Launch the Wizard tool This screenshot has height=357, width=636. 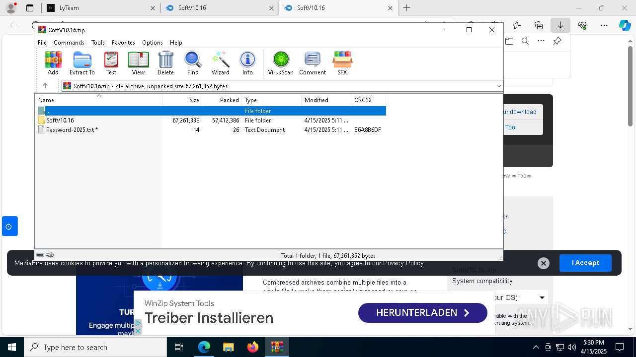220,63
